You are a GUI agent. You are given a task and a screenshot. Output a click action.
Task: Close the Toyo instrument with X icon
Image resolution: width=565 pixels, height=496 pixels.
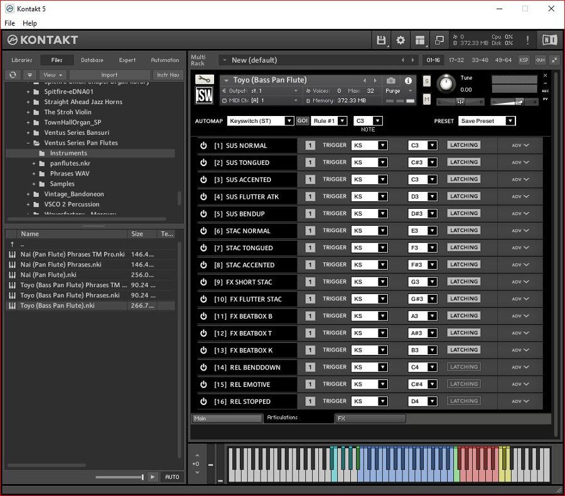[x=545, y=76]
